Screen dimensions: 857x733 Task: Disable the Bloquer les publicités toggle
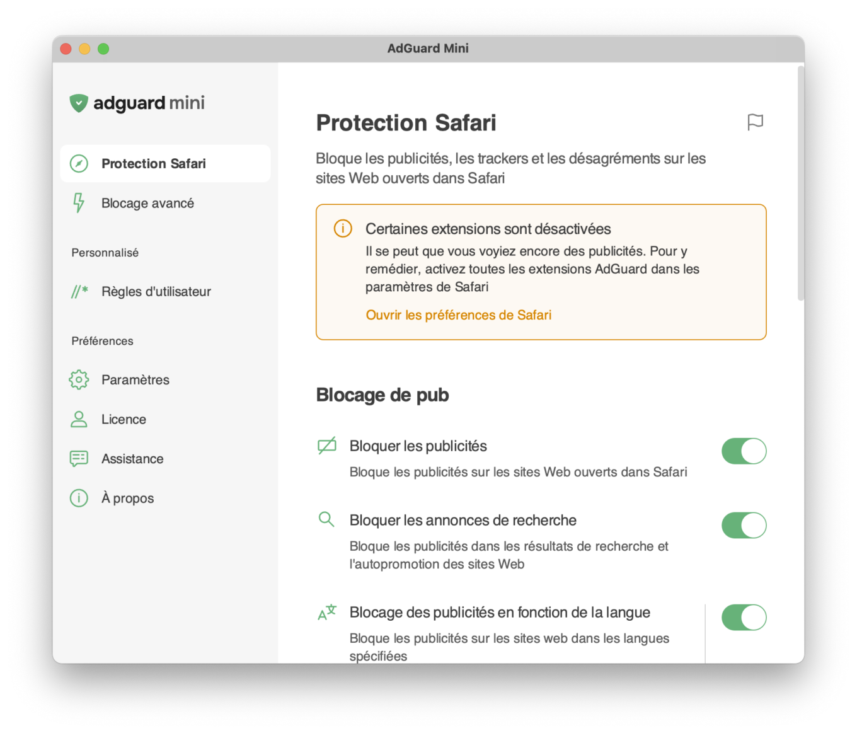coord(744,451)
